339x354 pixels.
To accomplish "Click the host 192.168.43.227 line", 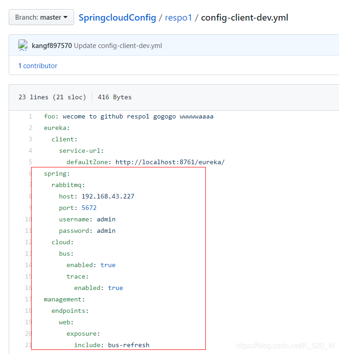I will [97, 196].
